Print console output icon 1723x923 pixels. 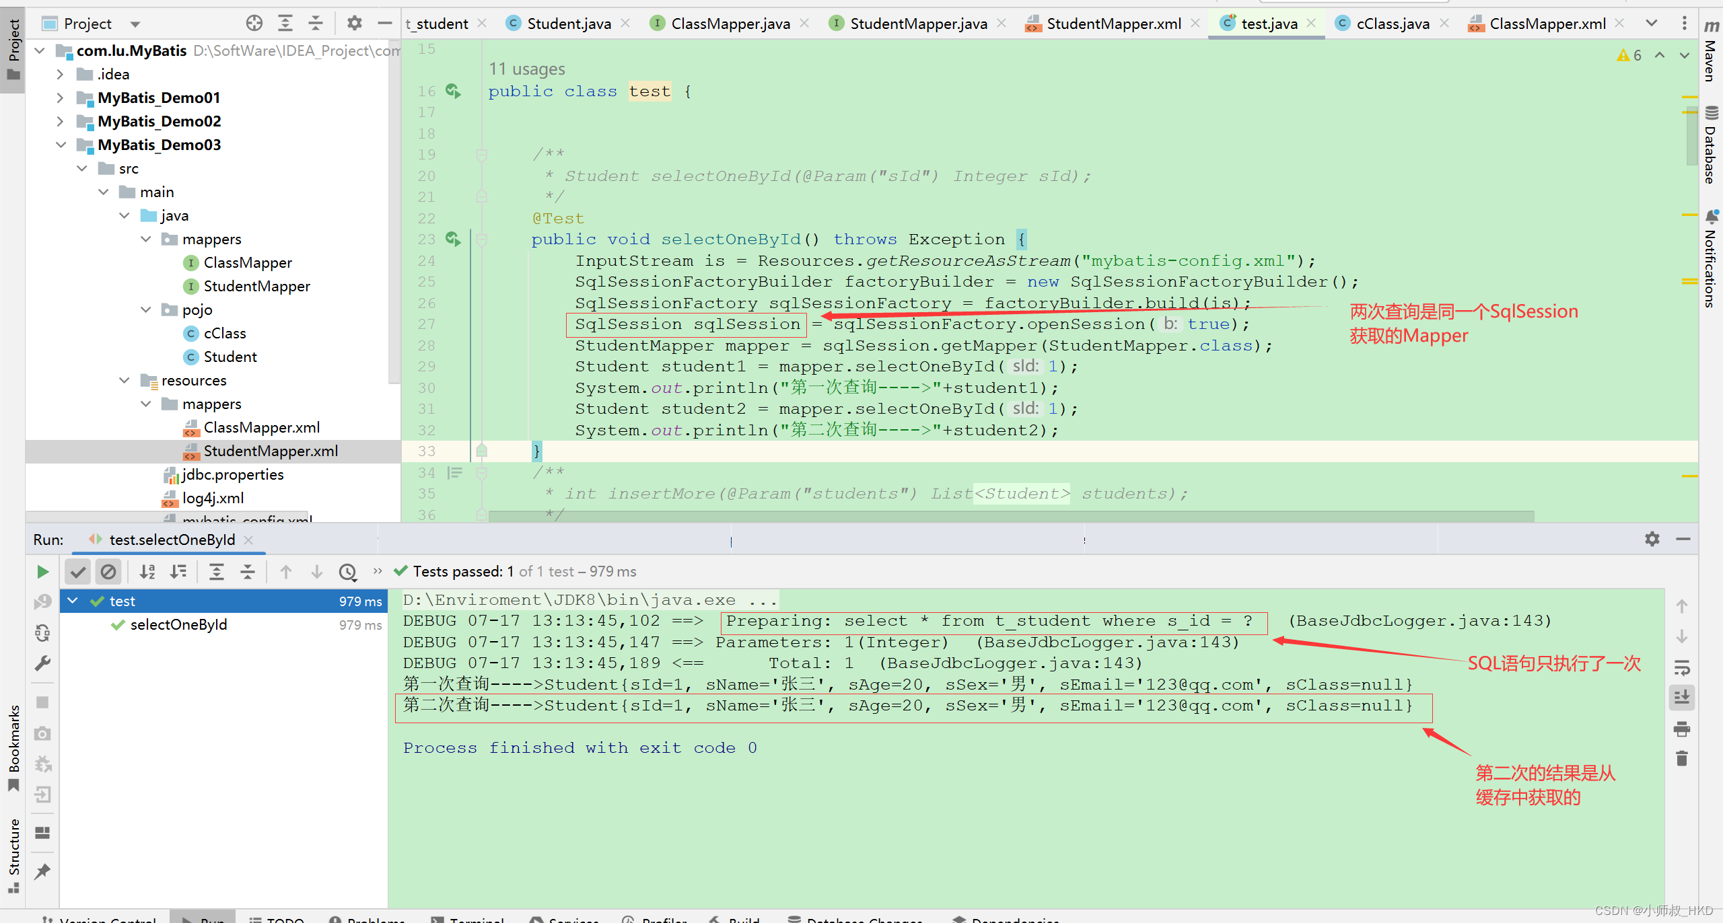1682,729
